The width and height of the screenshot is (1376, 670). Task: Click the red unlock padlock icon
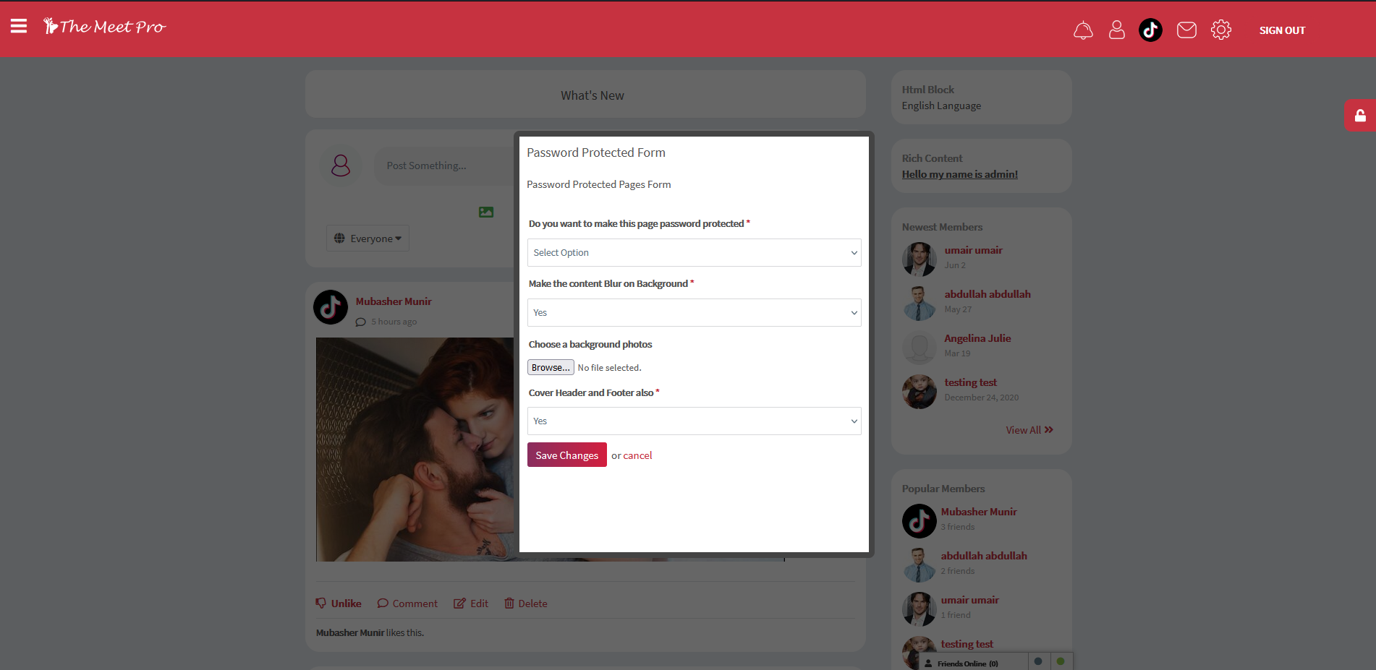click(1360, 116)
